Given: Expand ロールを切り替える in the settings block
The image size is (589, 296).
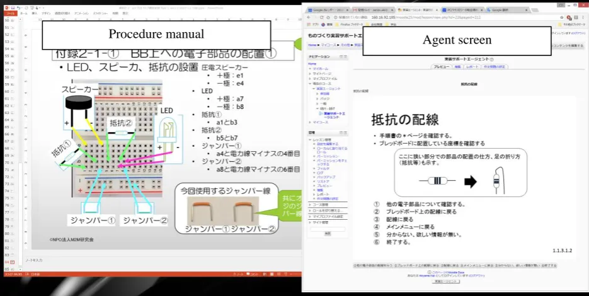Looking at the screenshot, I should tap(310, 211).
